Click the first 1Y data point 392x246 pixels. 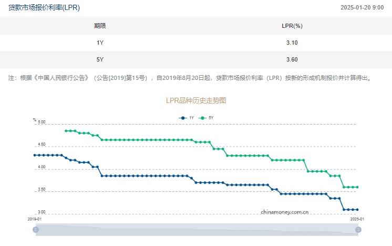34,155
